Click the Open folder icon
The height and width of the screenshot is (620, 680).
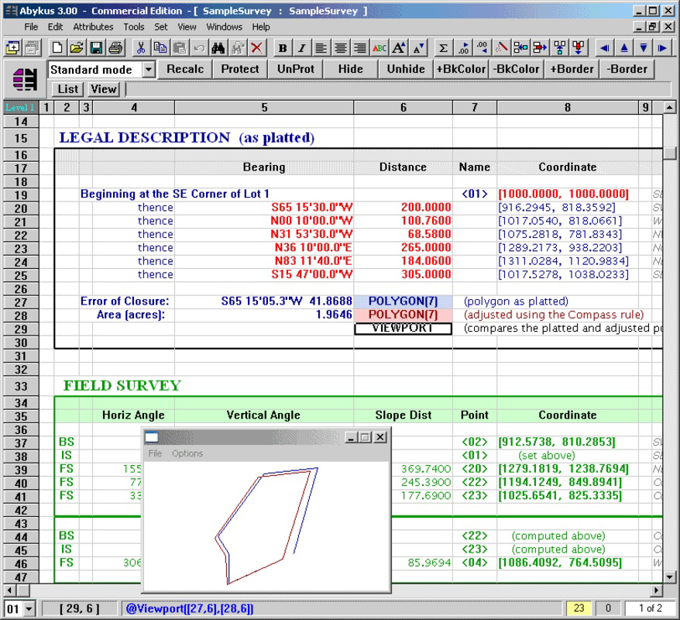pos(77,48)
